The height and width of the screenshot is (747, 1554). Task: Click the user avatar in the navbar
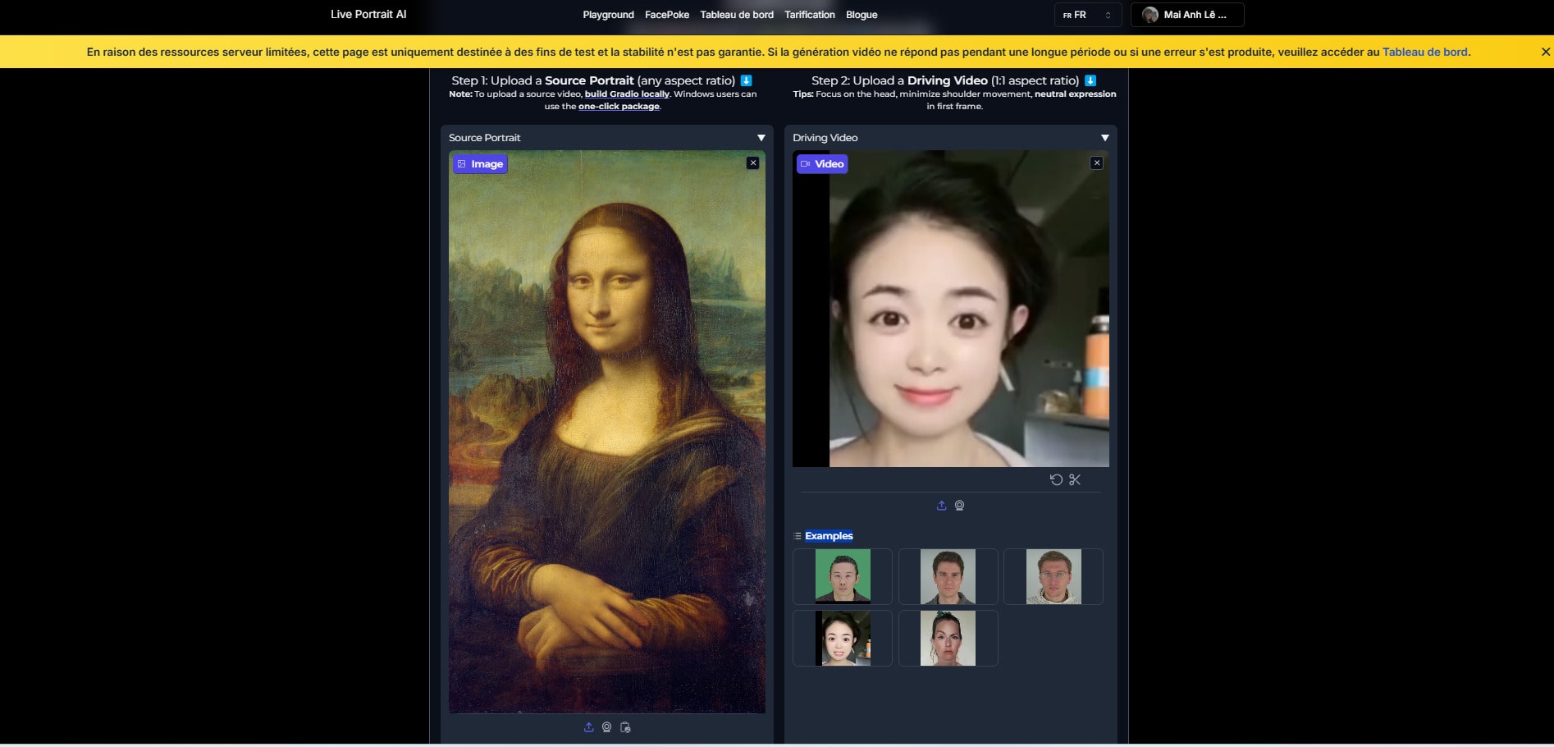click(x=1150, y=15)
